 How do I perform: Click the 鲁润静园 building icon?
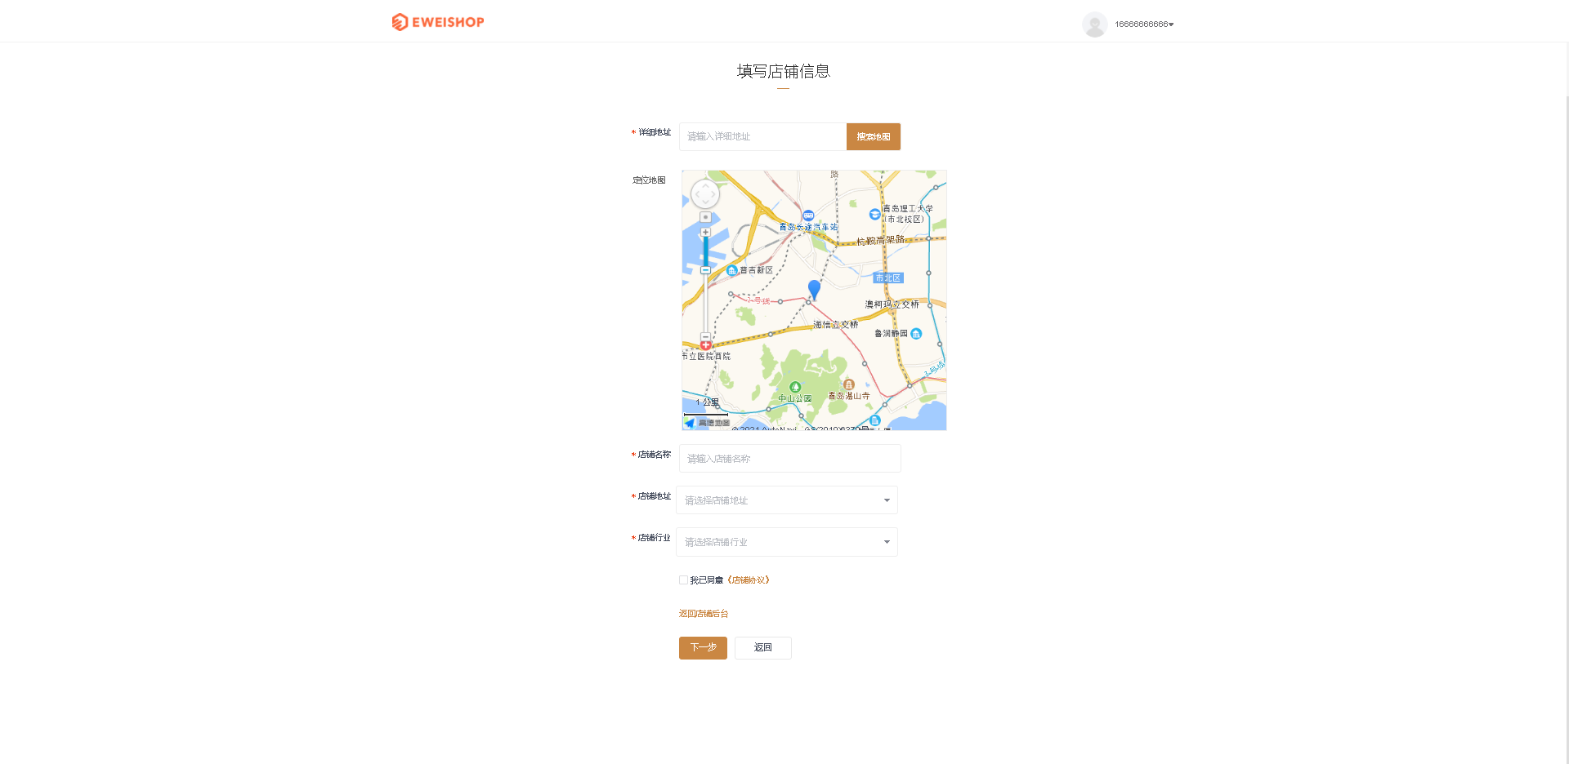click(916, 333)
